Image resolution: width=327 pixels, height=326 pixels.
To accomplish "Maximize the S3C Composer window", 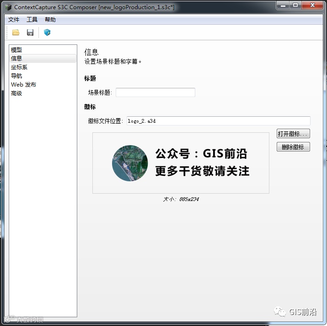I will pyautogui.click(x=295, y=5).
